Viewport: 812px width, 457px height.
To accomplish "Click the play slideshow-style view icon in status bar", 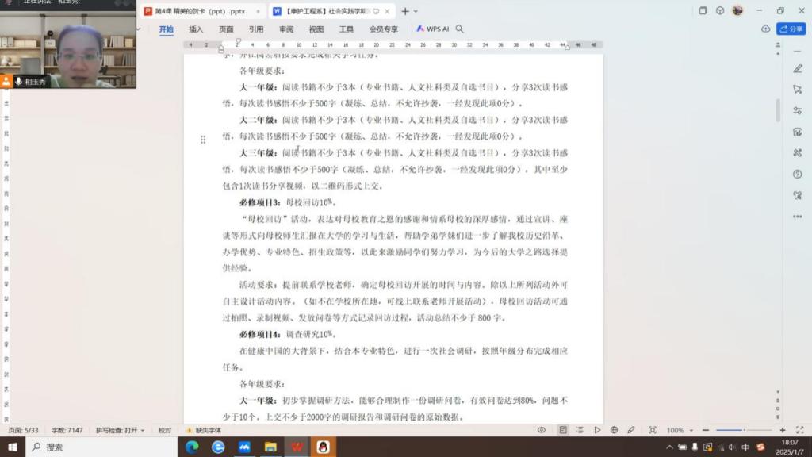I will 597,430.
